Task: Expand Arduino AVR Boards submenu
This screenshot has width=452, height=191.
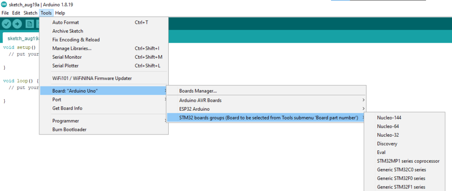Action: (200, 100)
